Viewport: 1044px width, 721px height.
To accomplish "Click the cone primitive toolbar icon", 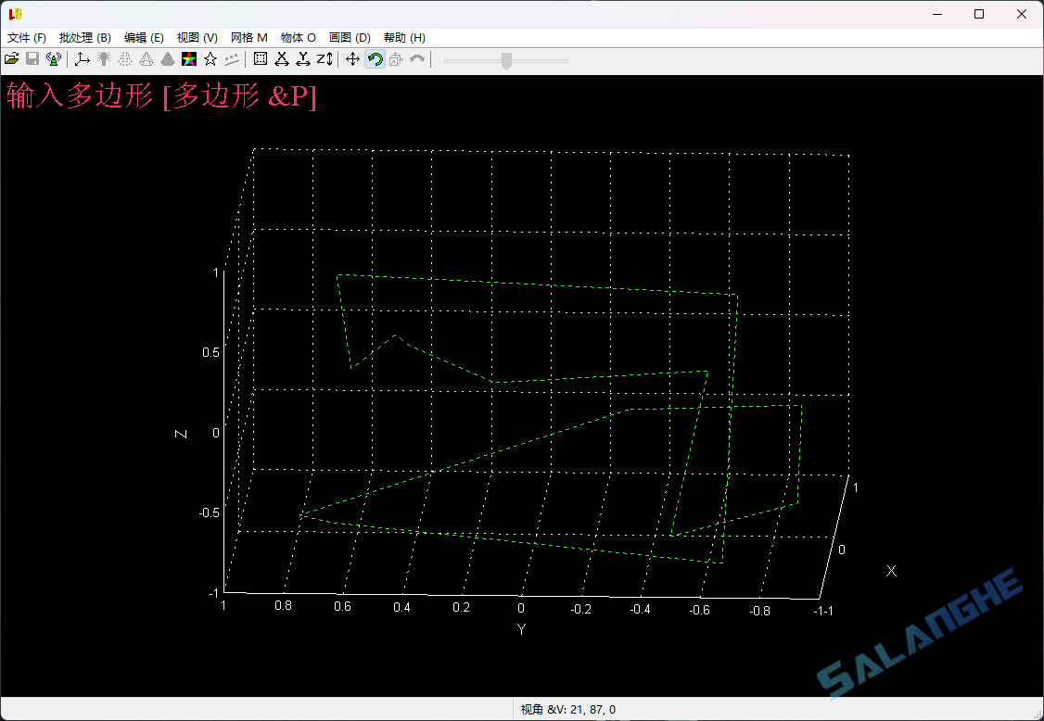I will pyautogui.click(x=168, y=58).
